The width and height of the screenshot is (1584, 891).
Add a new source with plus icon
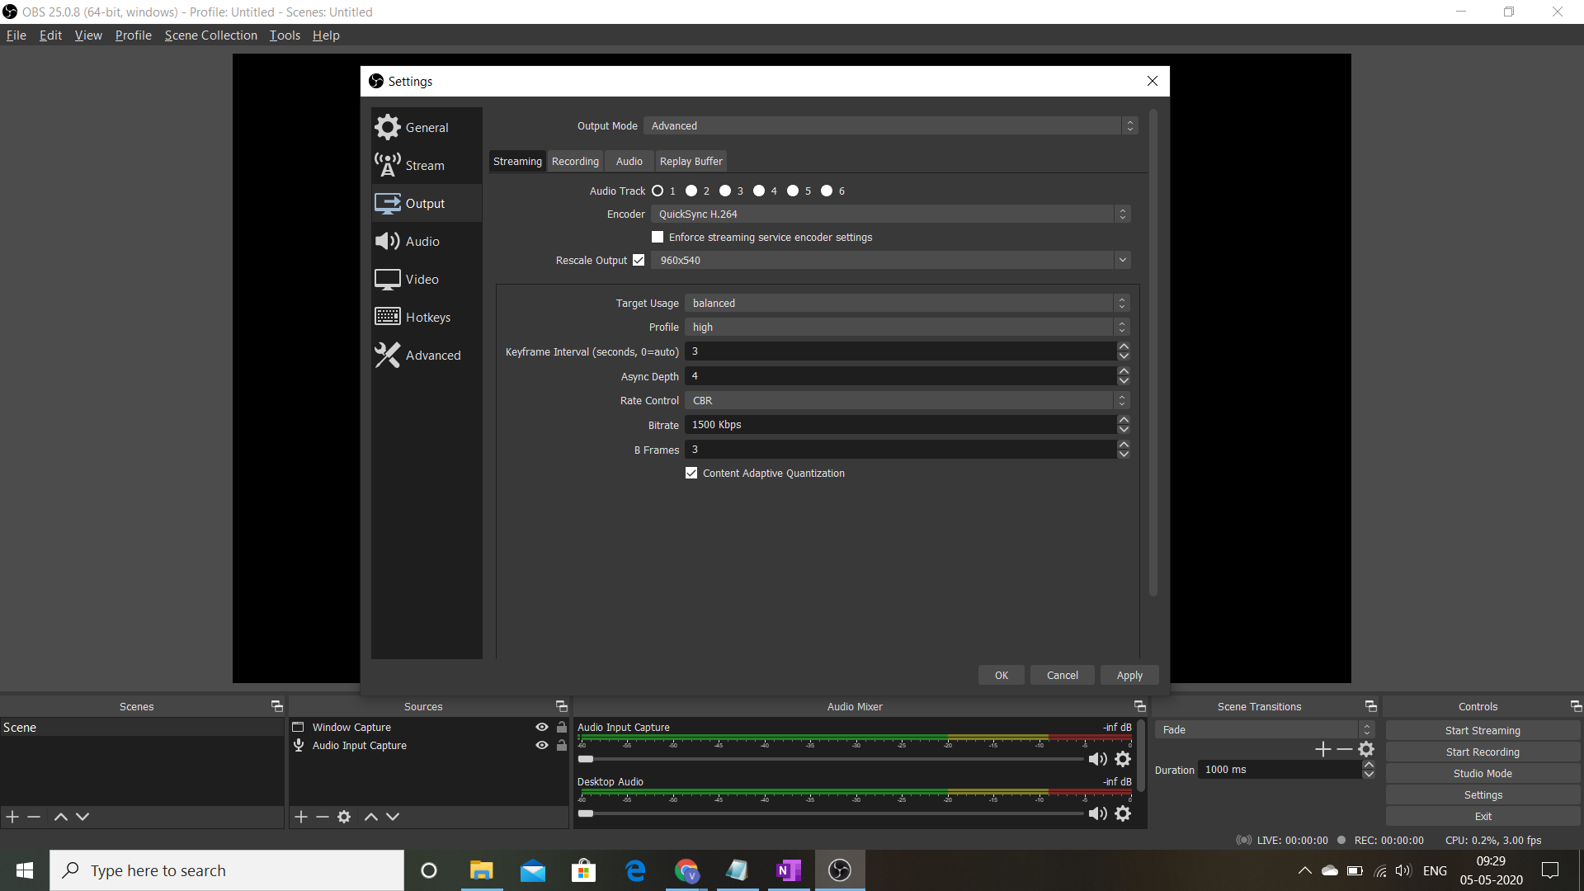coord(301,817)
